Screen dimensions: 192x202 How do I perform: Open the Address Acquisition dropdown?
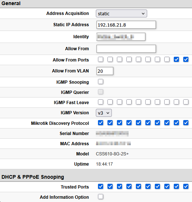point(121,13)
